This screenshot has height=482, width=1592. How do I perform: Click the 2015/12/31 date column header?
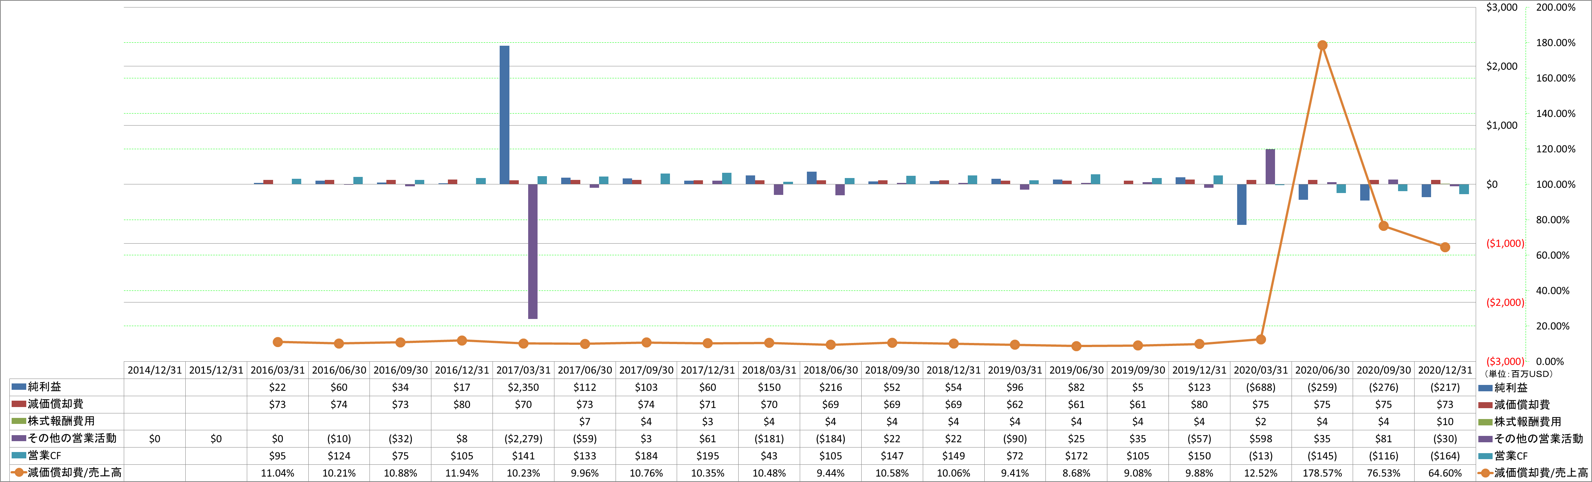point(216,370)
